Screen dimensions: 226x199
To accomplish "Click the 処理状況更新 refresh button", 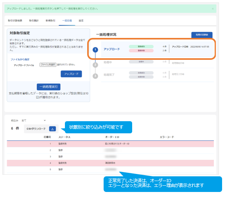I will coord(202,35).
